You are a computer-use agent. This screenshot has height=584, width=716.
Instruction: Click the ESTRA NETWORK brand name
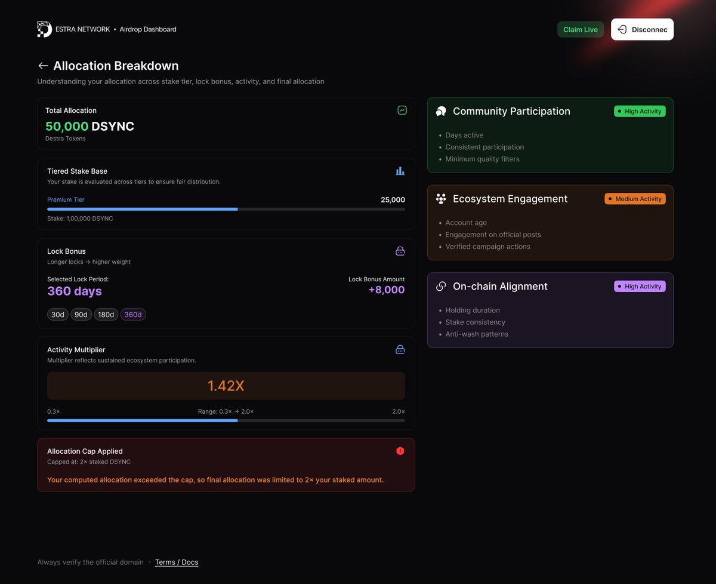pos(83,29)
